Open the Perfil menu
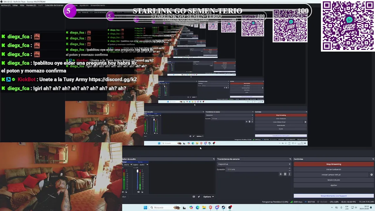The height and width of the screenshot is (211, 375). pyautogui.click(x=40, y=5)
